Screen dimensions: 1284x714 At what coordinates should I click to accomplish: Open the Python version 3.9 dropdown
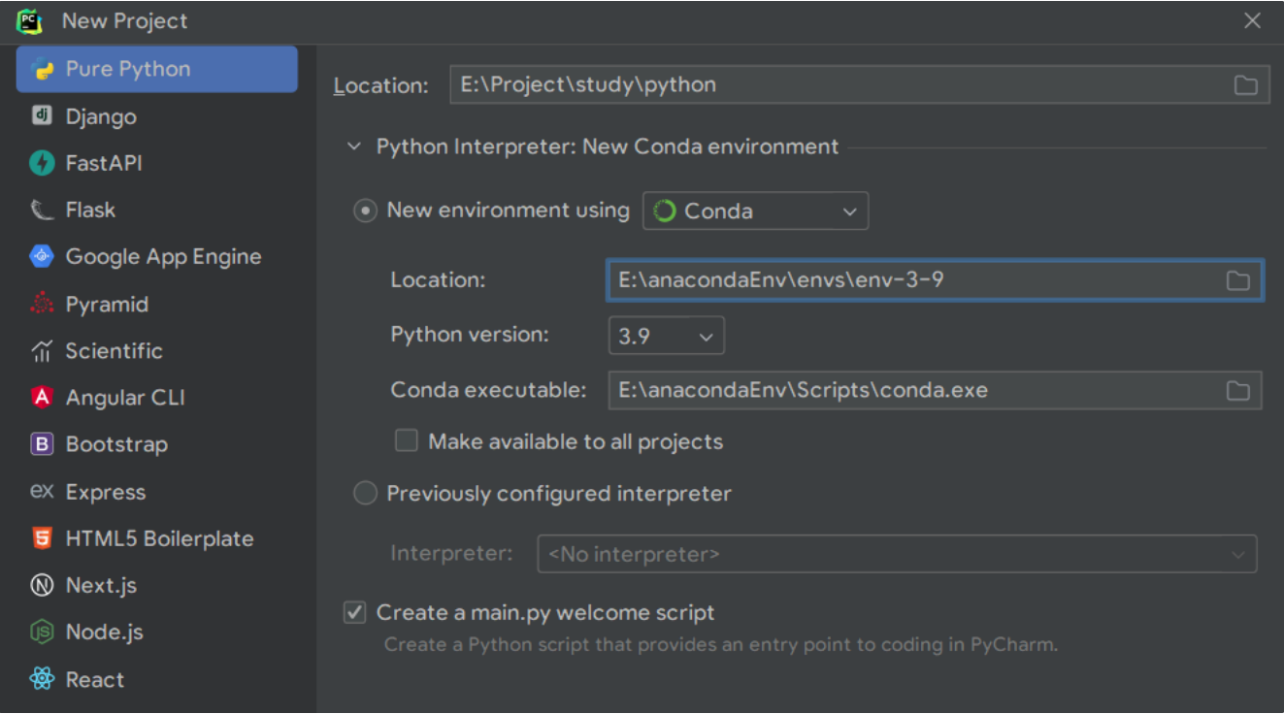point(666,337)
